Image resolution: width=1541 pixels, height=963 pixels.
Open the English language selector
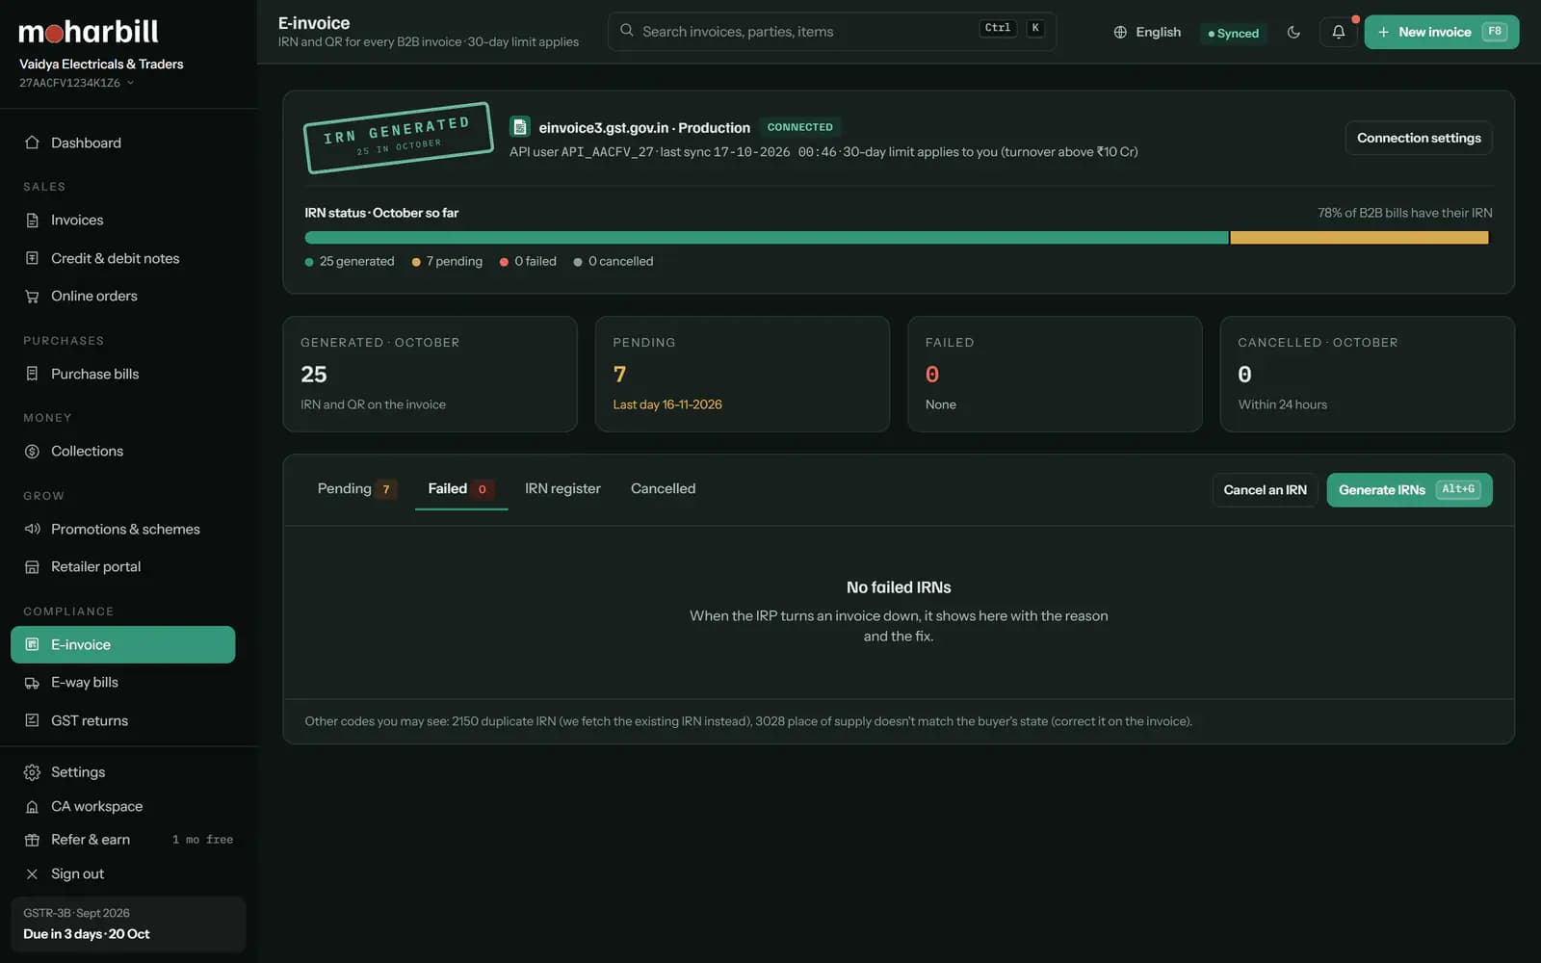tap(1147, 32)
